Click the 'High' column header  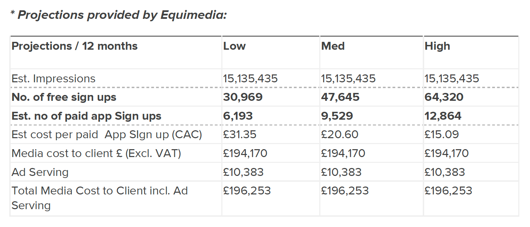point(437,46)
